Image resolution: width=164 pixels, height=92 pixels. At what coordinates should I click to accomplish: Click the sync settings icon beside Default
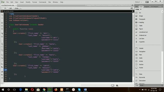click(x=147, y=2)
